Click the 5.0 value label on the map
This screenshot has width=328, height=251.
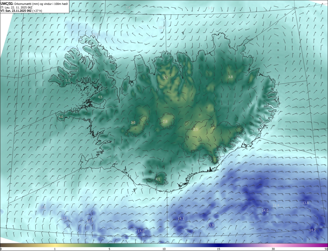pyautogui.click(x=68, y=81)
